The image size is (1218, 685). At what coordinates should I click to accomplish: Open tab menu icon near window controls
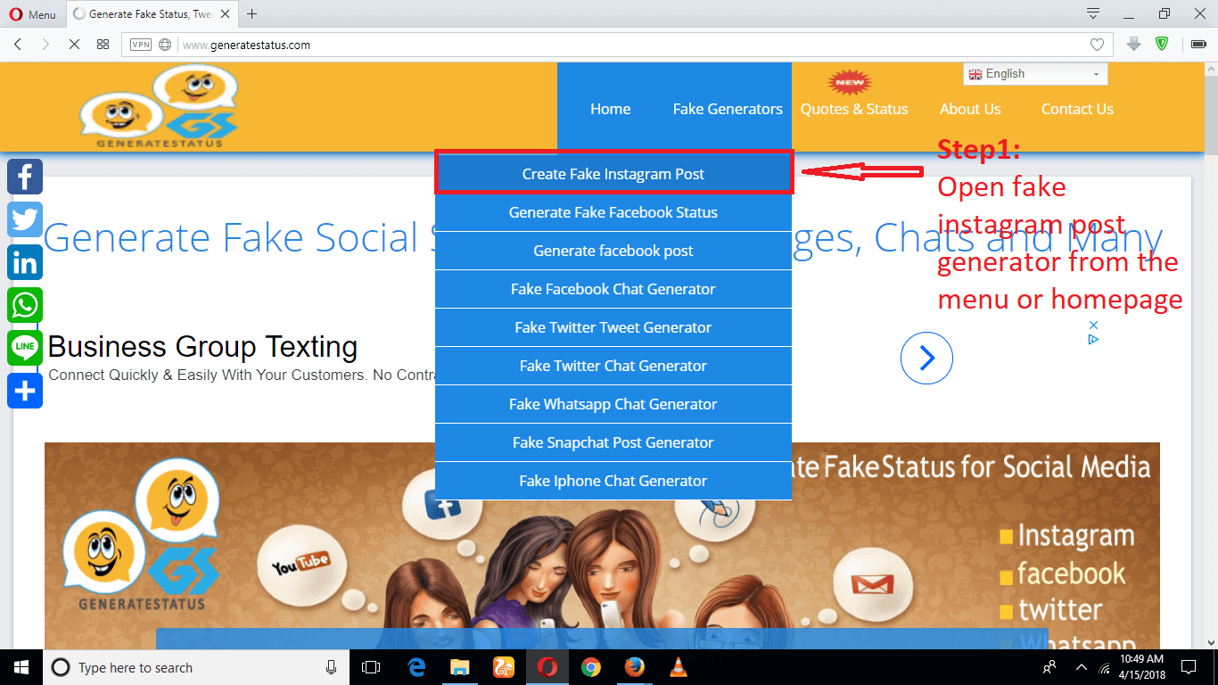(x=1093, y=13)
